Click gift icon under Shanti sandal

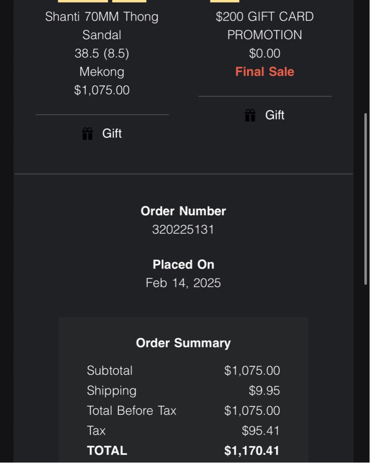pos(87,134)
